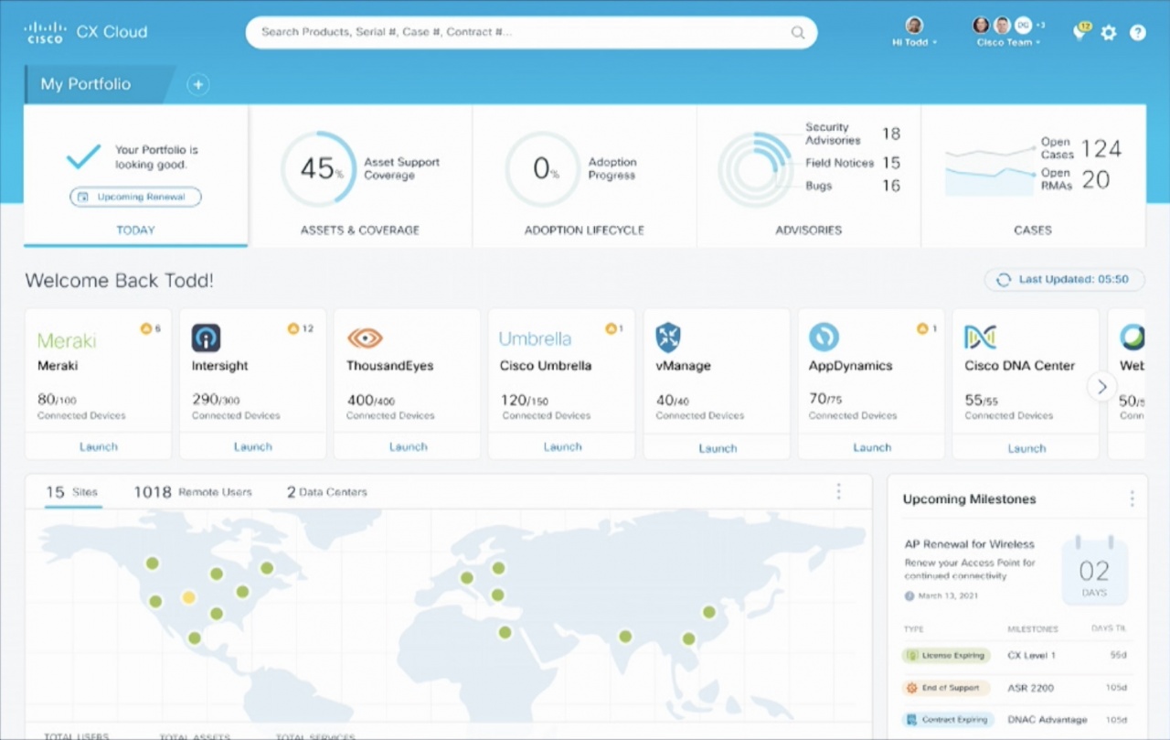Click AP Renewal for Wireless milestone
Screen dimensions: 1170x740
pyautogui.click(x=970, y=544)
